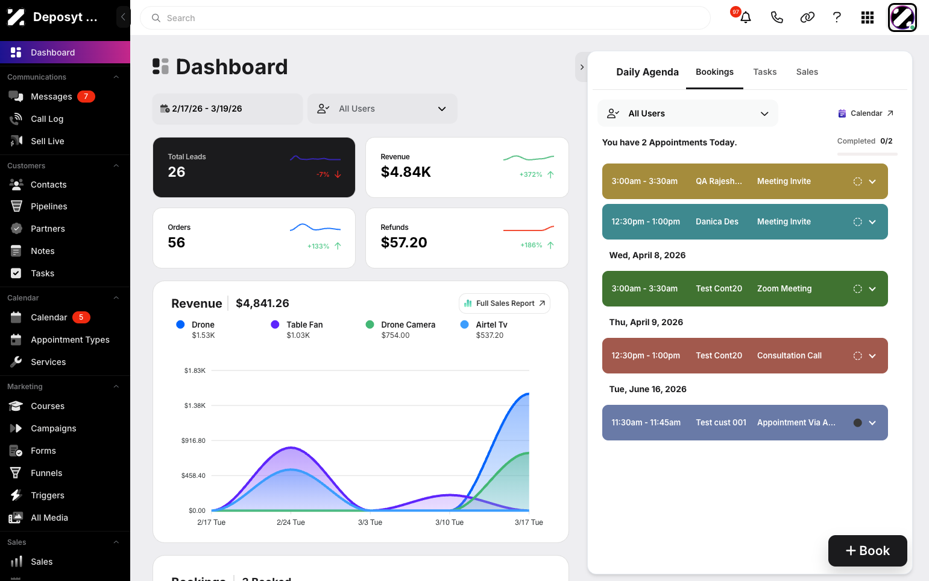Collapse the Communications sidebar section

[x=116, y=77]
